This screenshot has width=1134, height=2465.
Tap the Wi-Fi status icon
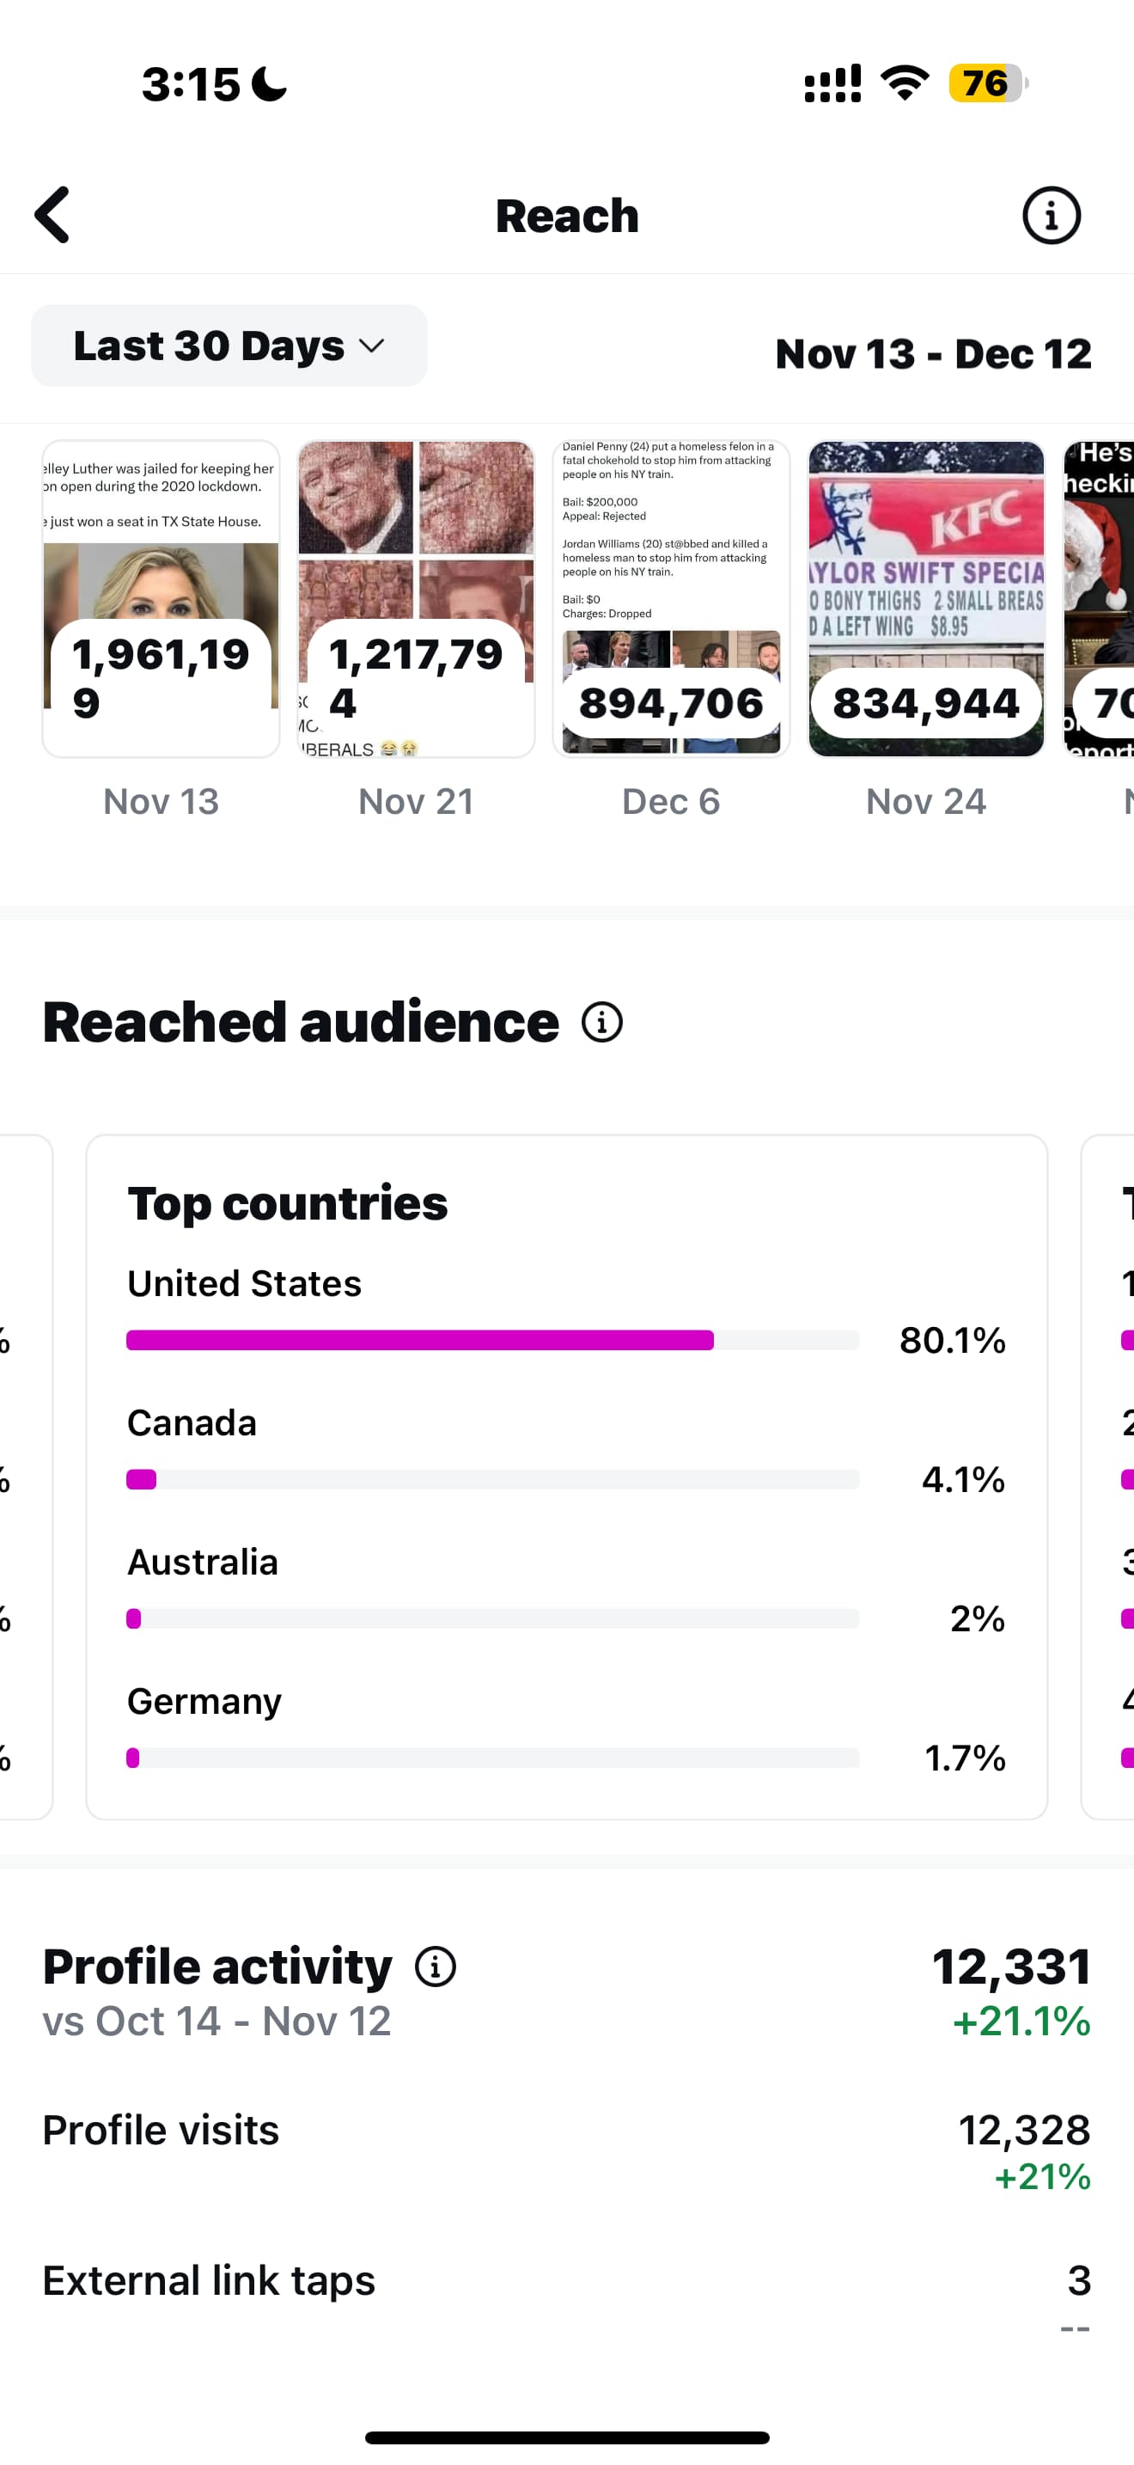(x=905, y=83)
